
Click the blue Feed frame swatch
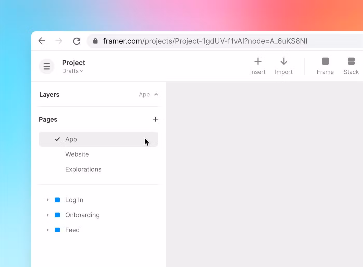coord(57,230)
